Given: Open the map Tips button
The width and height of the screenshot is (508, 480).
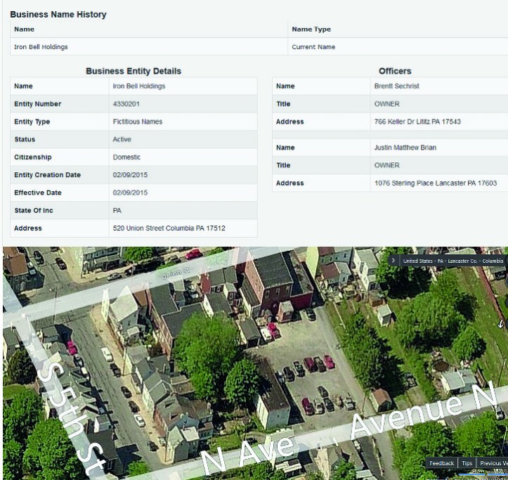Looking at the screenshot, I should pos(467,463).
